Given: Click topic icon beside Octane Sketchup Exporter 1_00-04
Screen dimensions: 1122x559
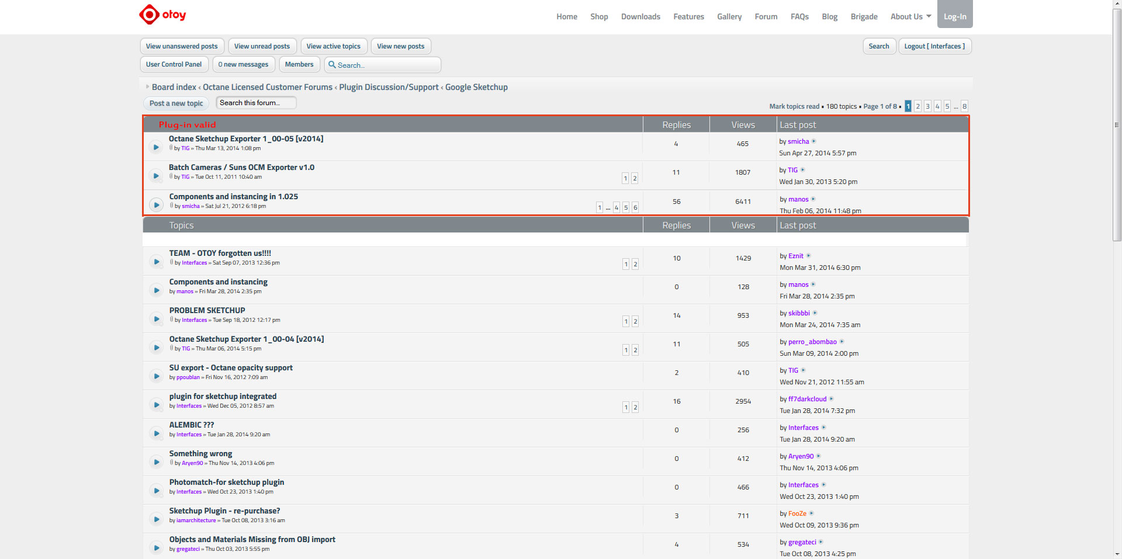Looking at the screenshot, I should pyautogui.click(x=156, y=348).
